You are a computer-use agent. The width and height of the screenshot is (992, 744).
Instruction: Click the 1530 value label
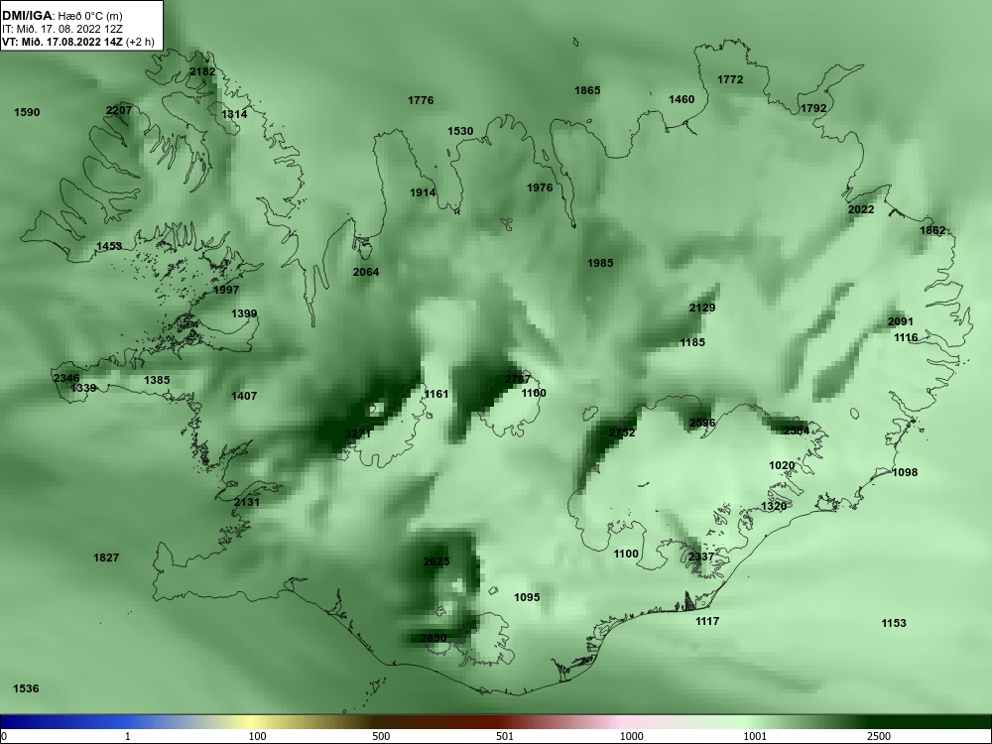460,131
